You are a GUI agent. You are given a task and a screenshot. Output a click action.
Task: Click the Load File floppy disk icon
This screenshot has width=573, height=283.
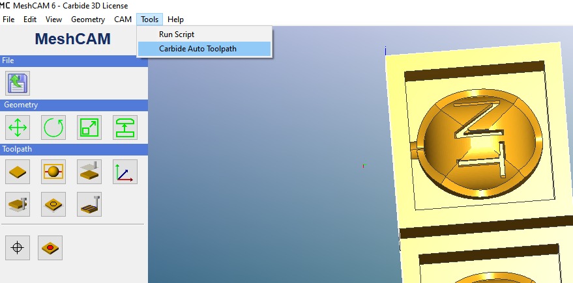pos(18,83)
